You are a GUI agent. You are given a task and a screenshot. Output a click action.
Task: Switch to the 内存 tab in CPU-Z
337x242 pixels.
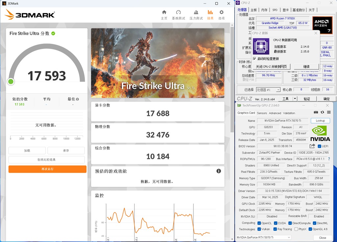click(264, 10)
